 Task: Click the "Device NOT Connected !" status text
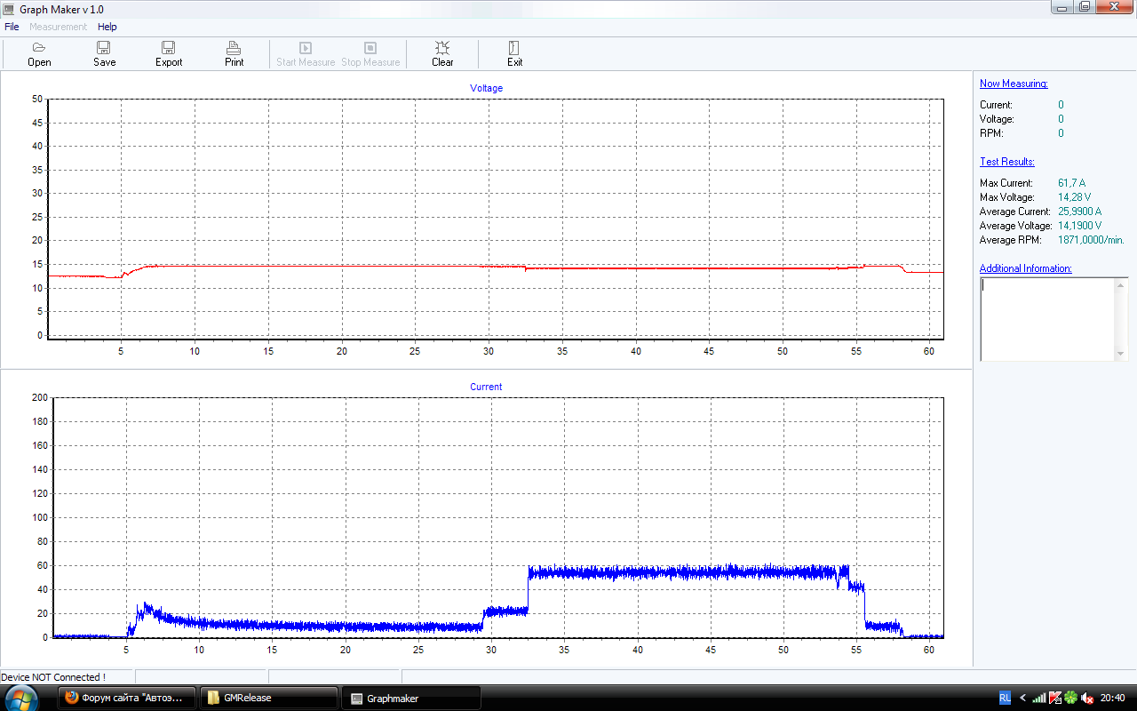click(x=54, y=677)
